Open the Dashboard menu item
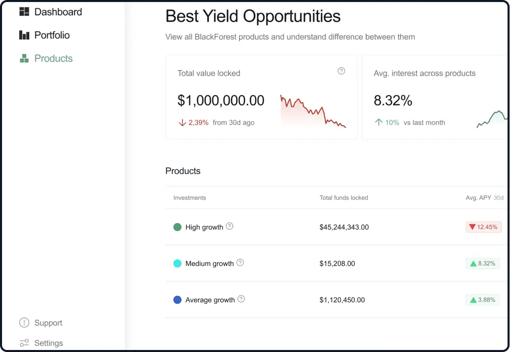This screenshot has height=352, width=510. [58, 12]
